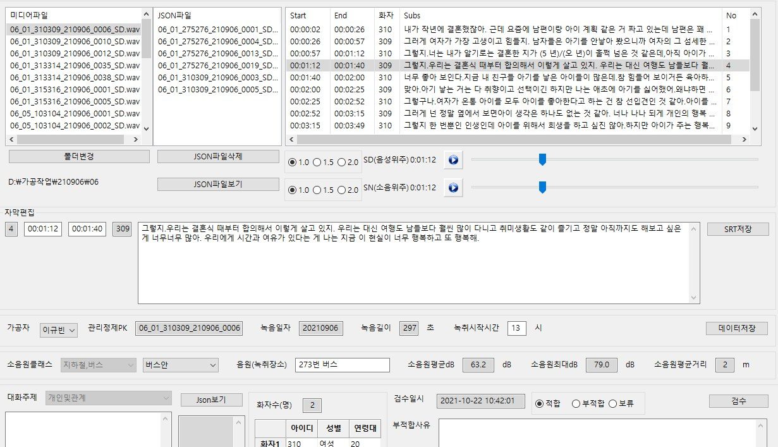
Task: Select subtitle row starting at 00:00:57
Action: click(518, 53)
